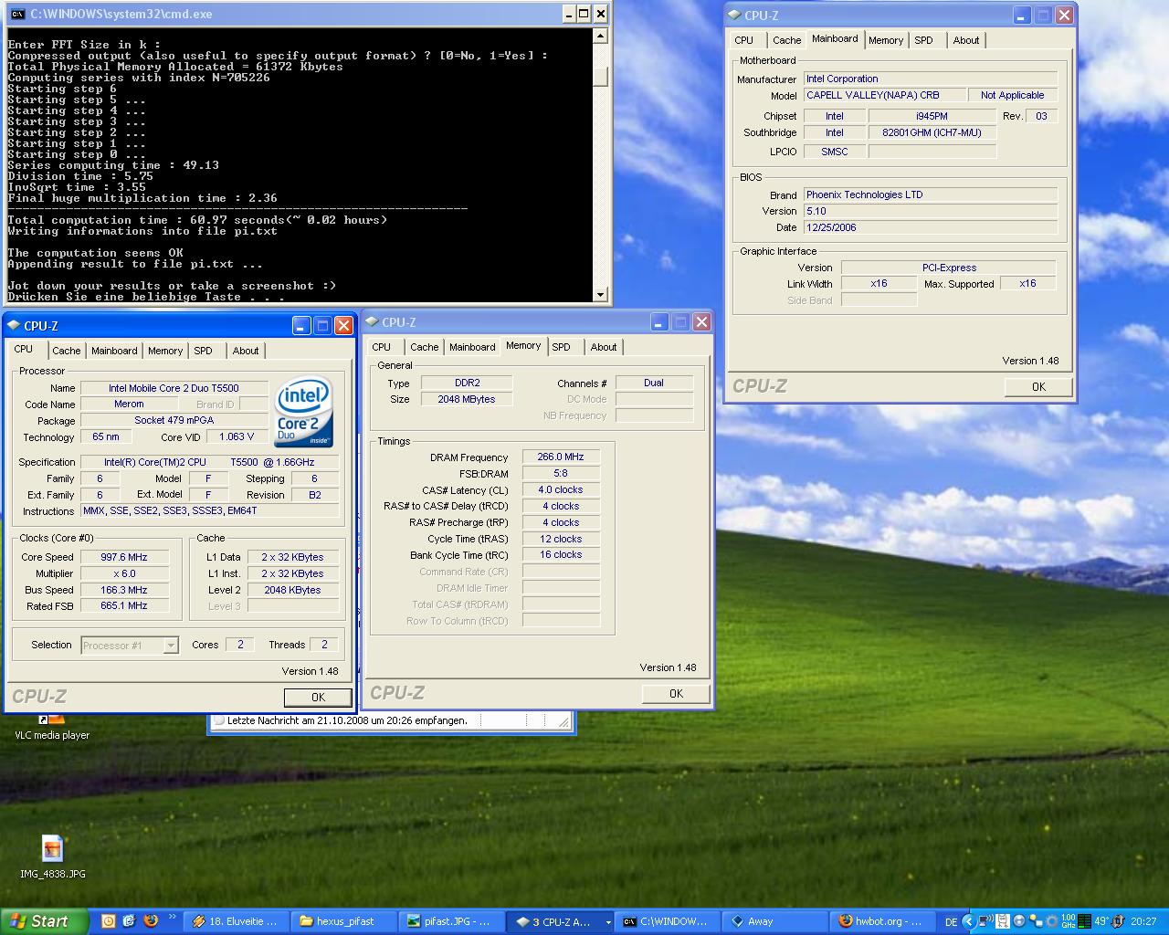Click the cmd window scrollbar thumb
Image resolution: width=1169 pixels, height=935 pixels.
click(x=600, y=77)
